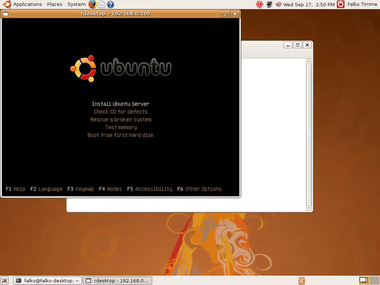Click F4 Modes option
This screenshot has height=285, width=380.
click(x=110, y=189)
